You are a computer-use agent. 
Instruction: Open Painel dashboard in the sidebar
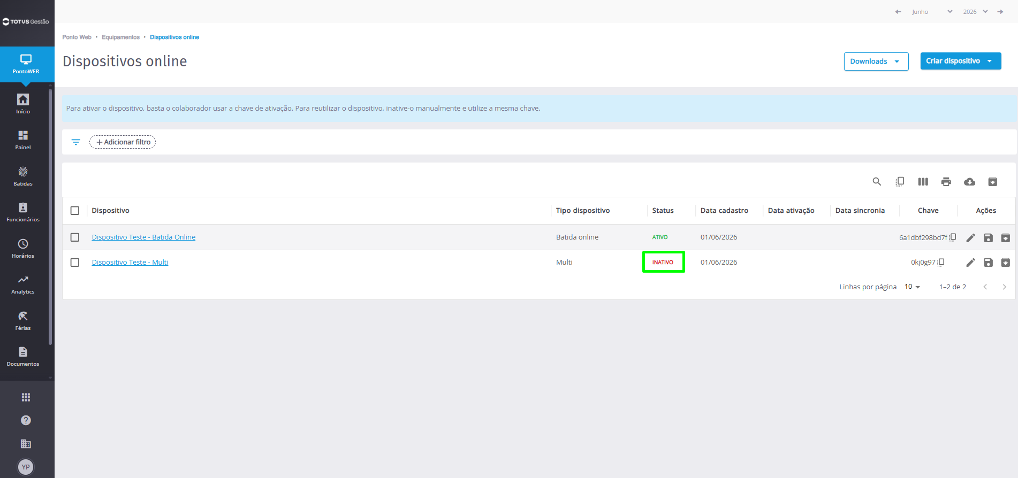[23, 140]
